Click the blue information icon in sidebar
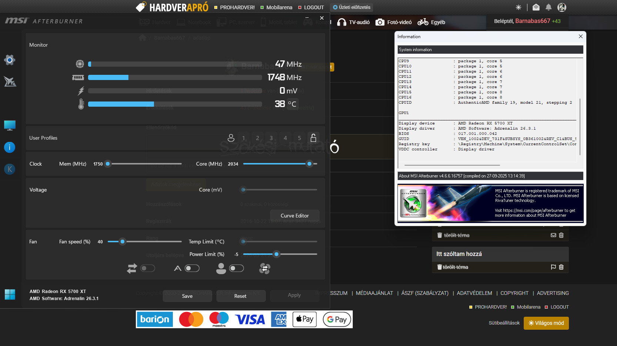This screenshot has width=617, height=346. 10,147
